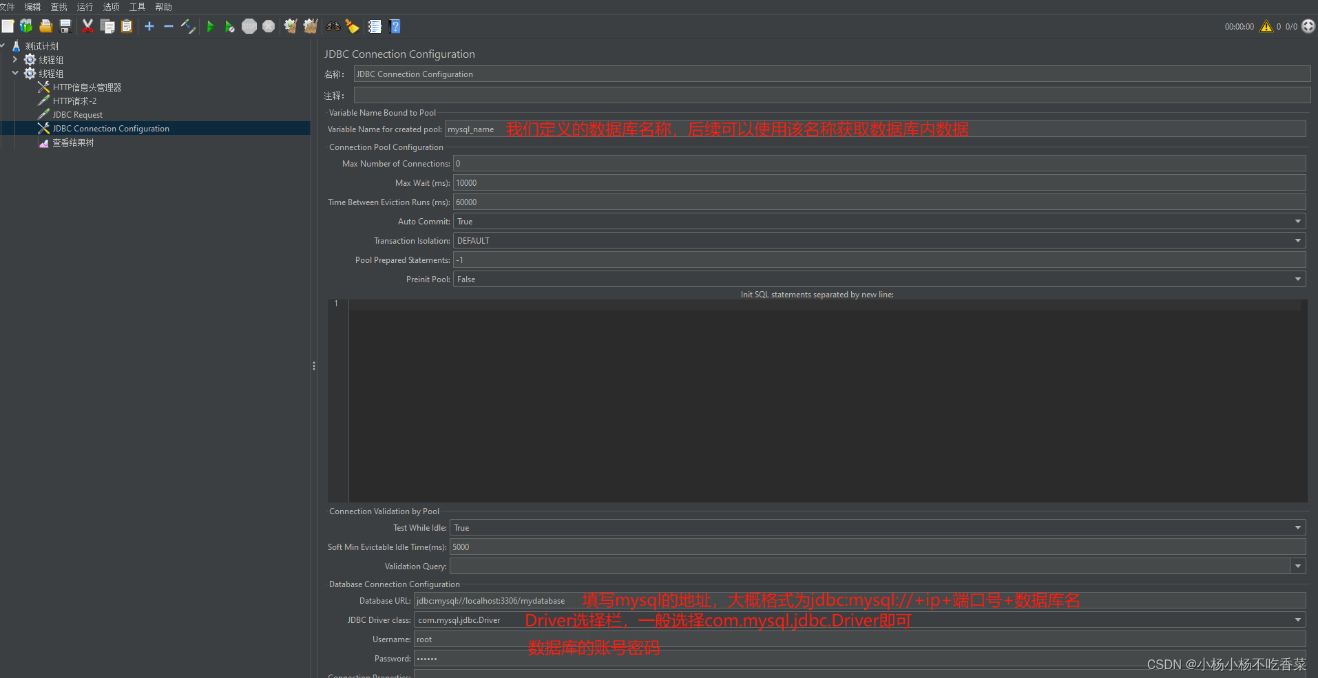Click the 查看结果树 listener icon

coord(43,142)
